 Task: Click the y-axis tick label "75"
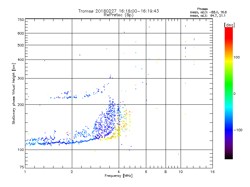click(x=22, y=167)
